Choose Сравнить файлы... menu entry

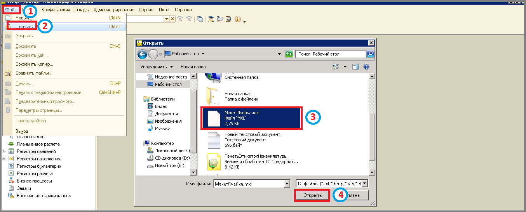[64, 73]
